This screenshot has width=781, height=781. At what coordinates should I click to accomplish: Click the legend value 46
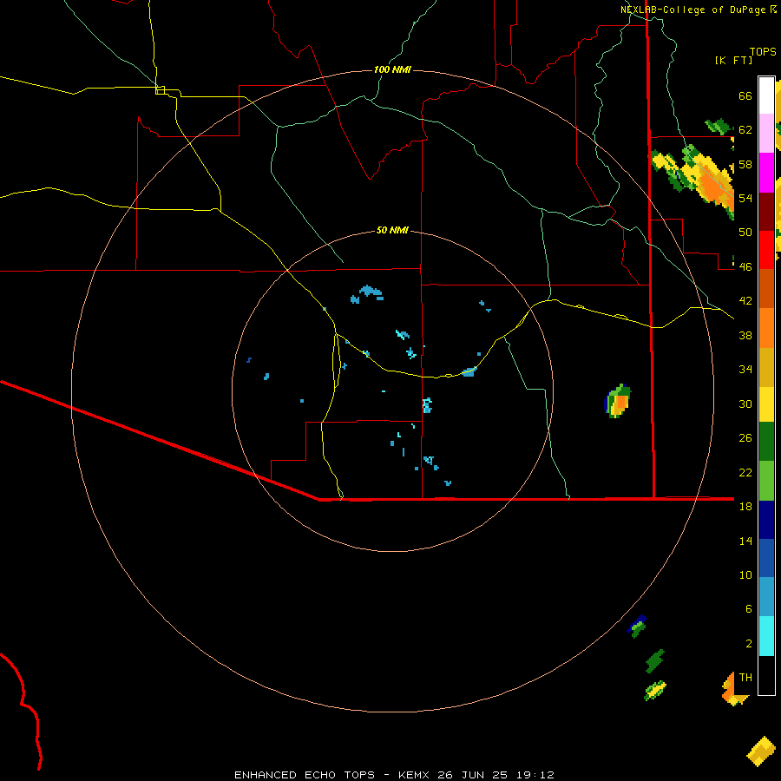click(745, 267)
